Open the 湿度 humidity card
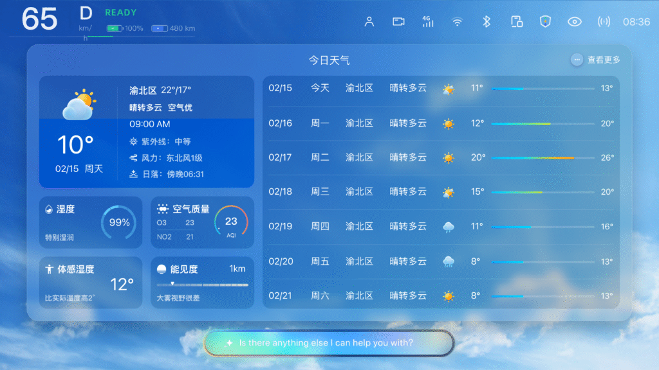This screenshot has width=659, height=370. [91, 222]
